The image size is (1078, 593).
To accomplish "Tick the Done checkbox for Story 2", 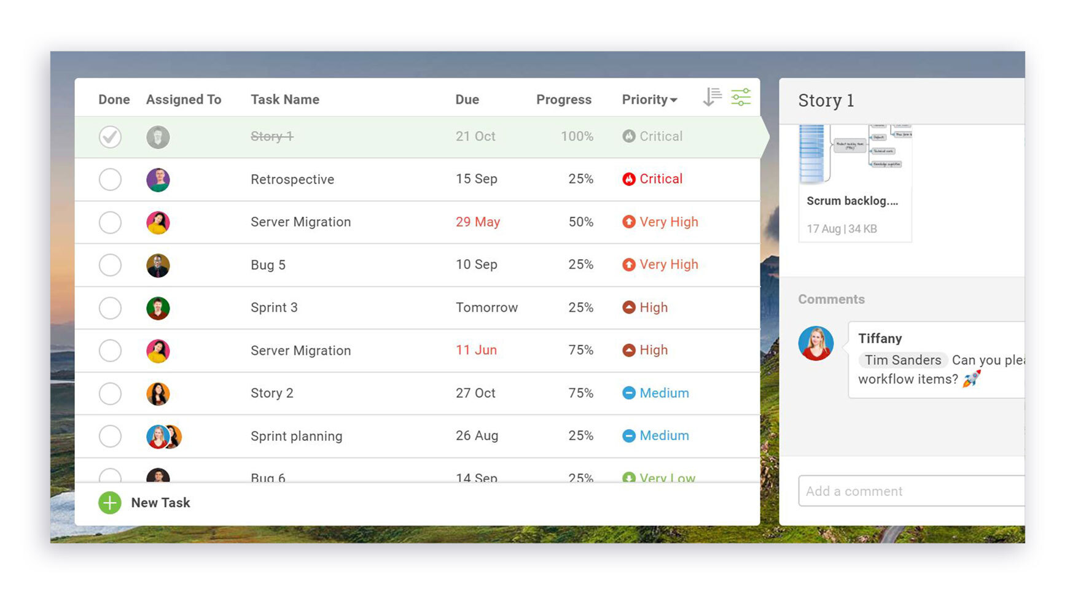I will (110, 393).
